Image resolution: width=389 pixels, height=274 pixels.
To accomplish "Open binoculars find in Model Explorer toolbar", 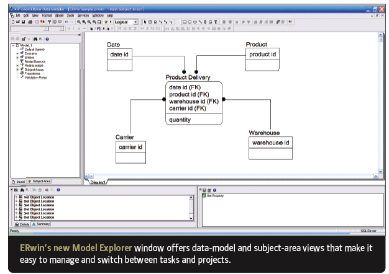I will [35, 39].
